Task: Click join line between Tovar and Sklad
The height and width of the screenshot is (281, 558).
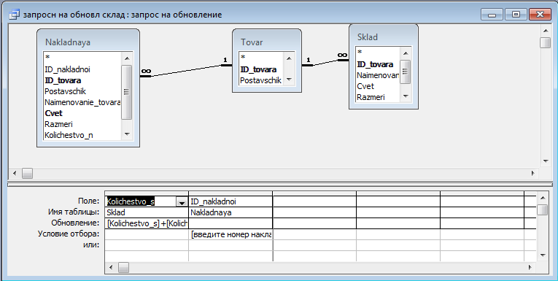Action: pyautogui.click(x=325, y=63)
